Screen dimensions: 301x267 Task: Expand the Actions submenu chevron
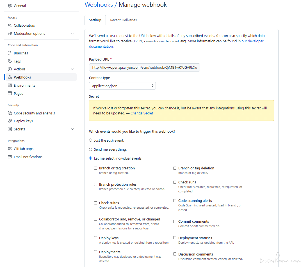[72, 69]
